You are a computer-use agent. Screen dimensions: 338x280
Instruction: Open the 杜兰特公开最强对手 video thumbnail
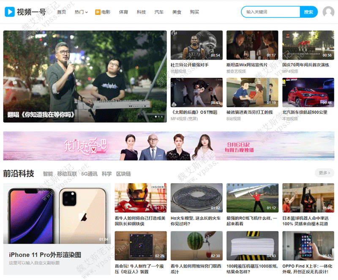196,45
